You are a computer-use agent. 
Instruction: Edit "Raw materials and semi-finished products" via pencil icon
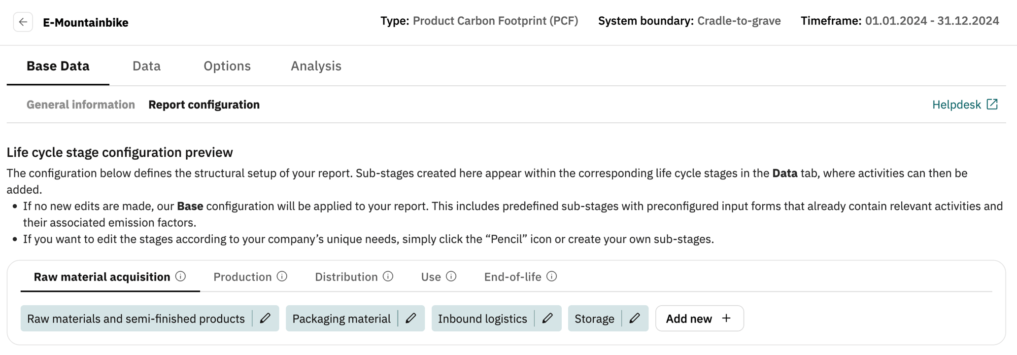[265, 319]
